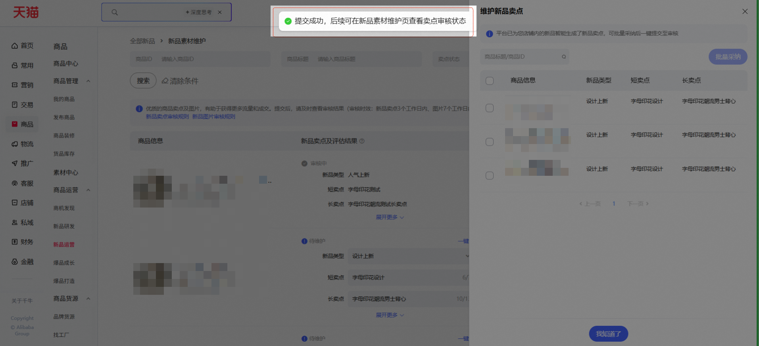The height and width of the screenshot is (346, 759).
Task: Open 新品研发 menu item
Action: pyautogui.click(x=64, y=226)
